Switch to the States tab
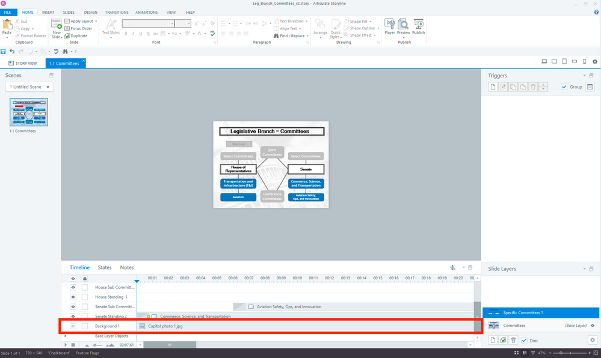This screenshot has height=358, width=601. click(105, 267)
